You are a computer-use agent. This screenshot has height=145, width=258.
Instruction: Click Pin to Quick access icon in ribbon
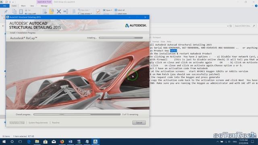(x=6, y=12)
